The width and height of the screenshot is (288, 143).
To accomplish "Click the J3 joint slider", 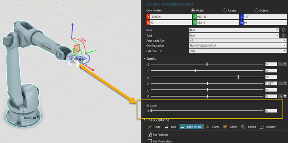I will click(x=207, y=77).
